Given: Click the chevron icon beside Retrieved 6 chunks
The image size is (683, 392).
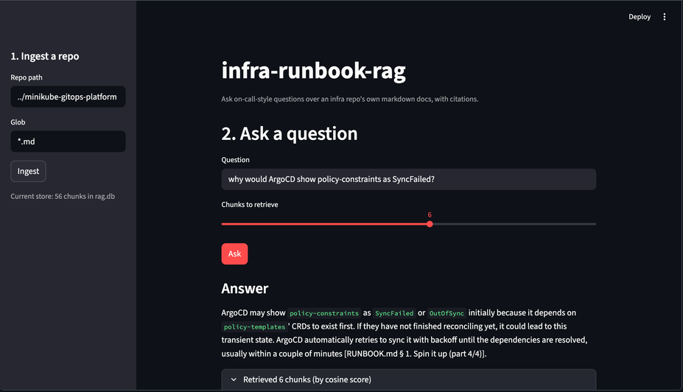Looking at the screenshot, I should (234, 379).
